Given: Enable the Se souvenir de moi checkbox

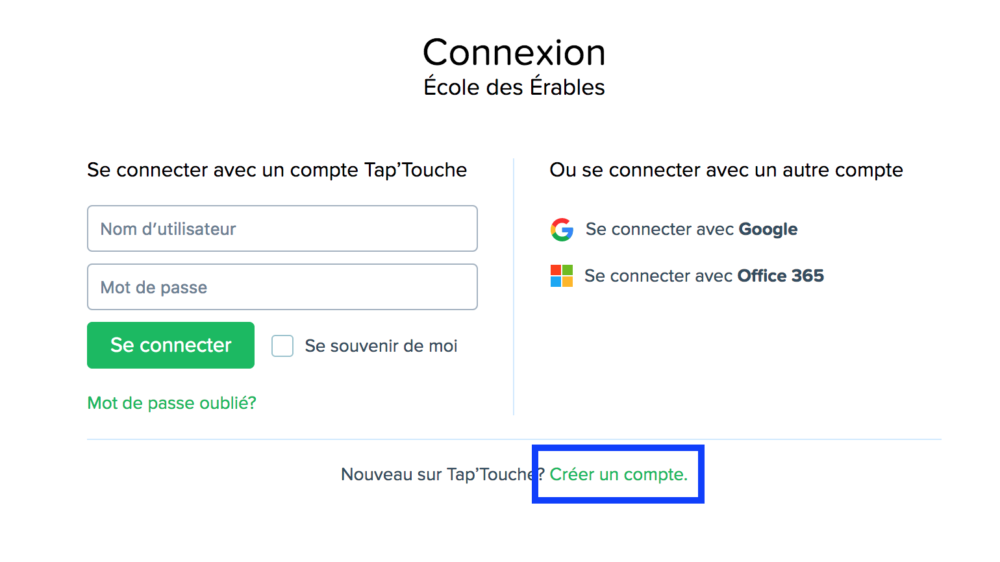Looking at the screenshot, I should point(282,346).
